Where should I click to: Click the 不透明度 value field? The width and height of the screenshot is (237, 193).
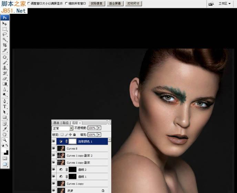point(92,128)
